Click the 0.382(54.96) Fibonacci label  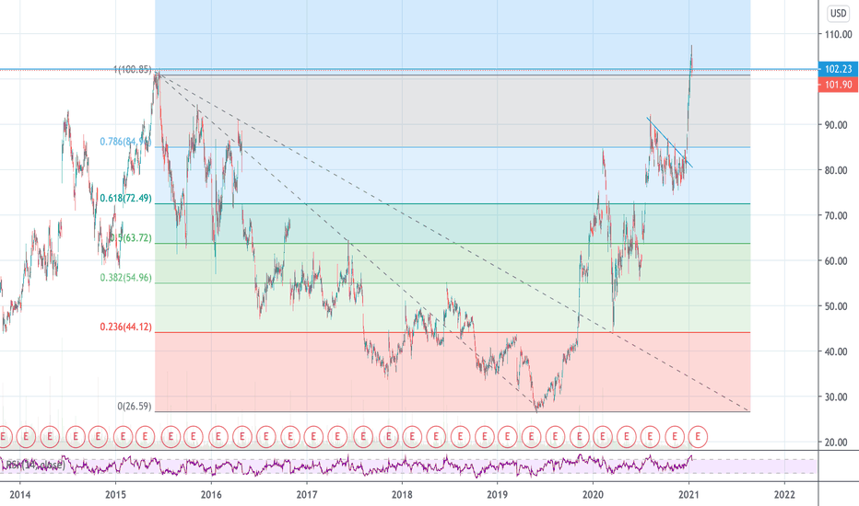125,277
